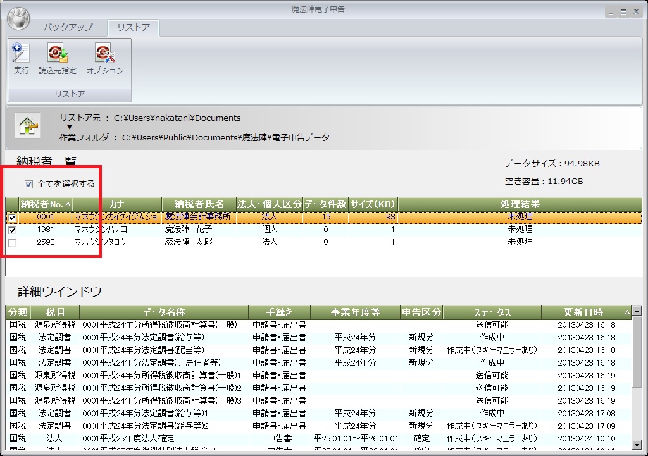Uncheck taxpayer 0001 row checkbox

pyautogui.click(x=12, y=217)
